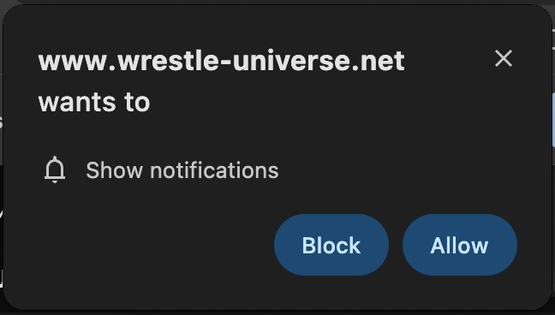Screen dimensions: 555x315
Task: Choose Block to refuse show notifications
Action: coord(331,245)
